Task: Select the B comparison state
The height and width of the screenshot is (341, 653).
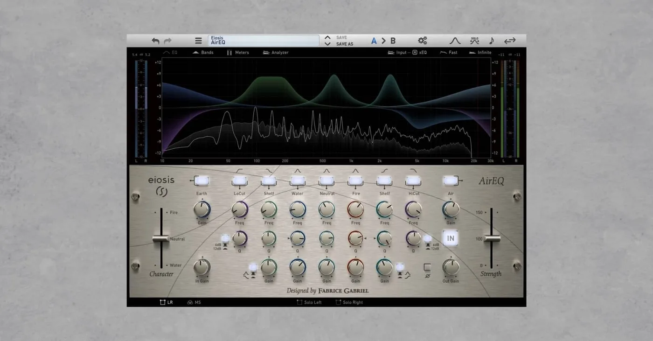Action: [x=393, y=41]
